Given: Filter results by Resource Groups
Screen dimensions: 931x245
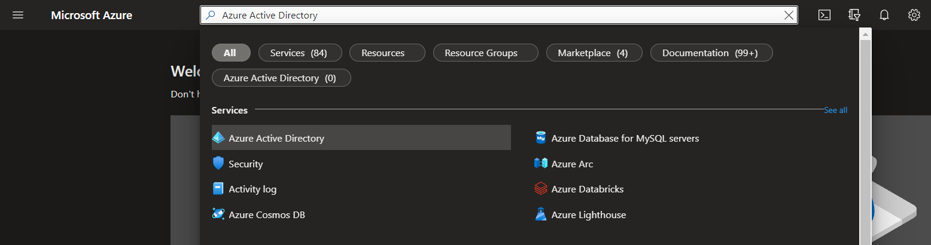Looking at the screenshot, I should pyautogui.click(x=485, y=53).
